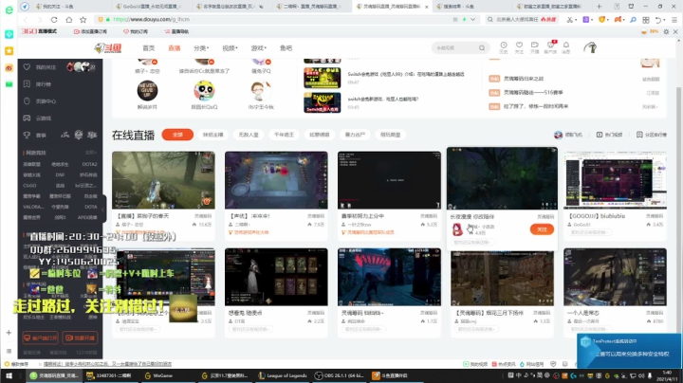The width and height of the screenshot is (683, 383).
Task: Open the Douyu logo home link
Action: pyautogui.click(x=108, y=47)
